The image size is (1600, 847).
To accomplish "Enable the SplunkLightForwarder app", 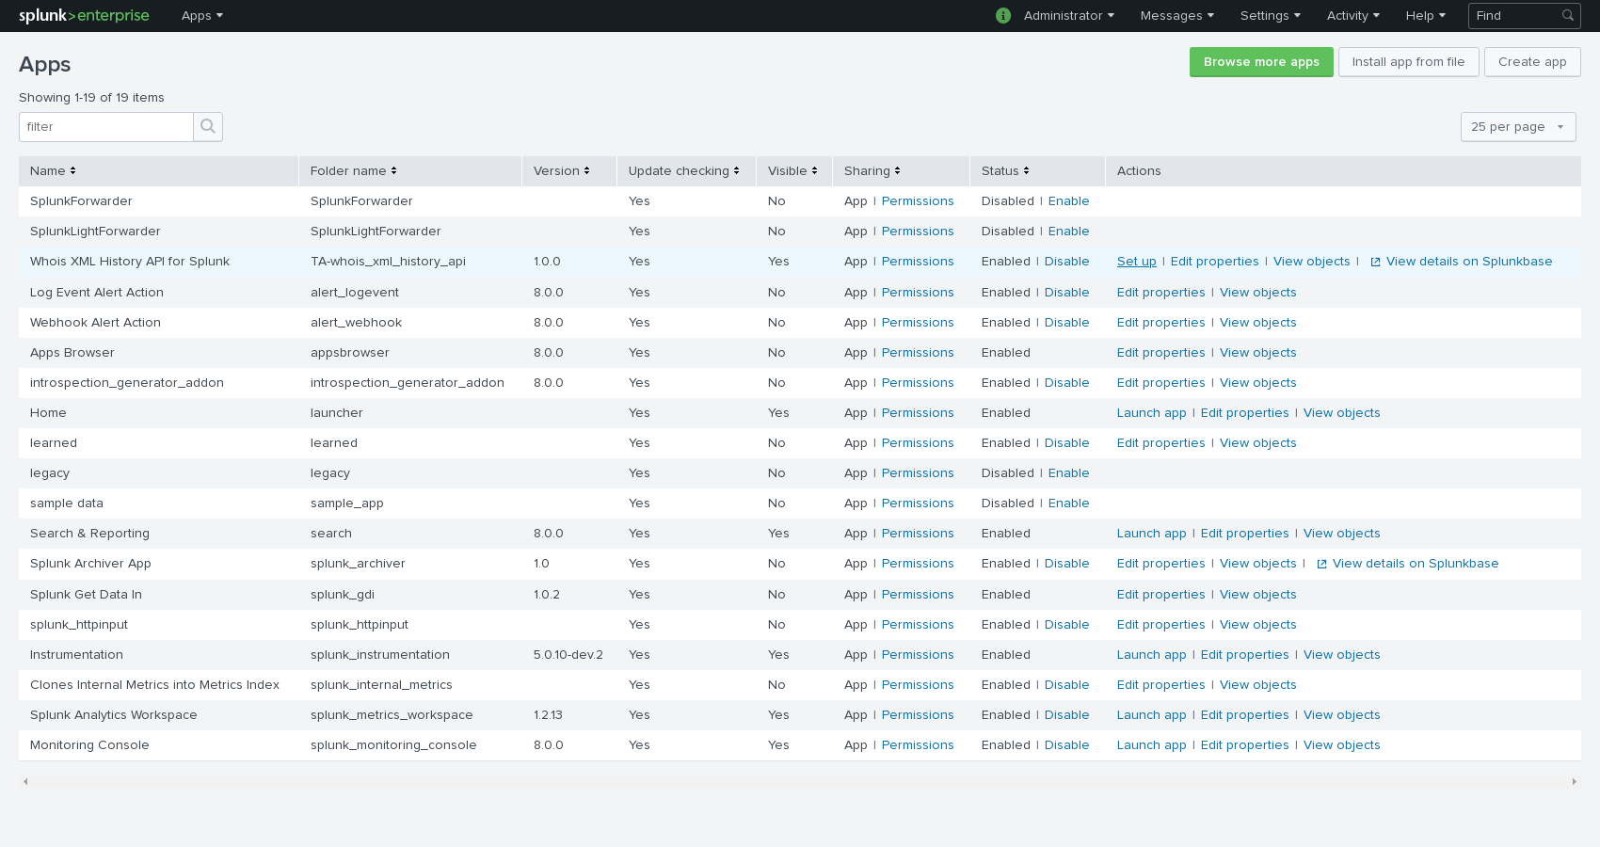I will point(1068,232).
